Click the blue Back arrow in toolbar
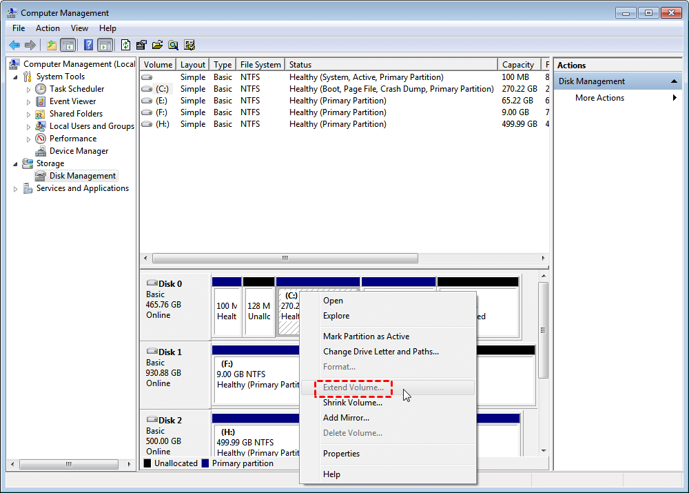Viewport: 689px width, 493px height. click(x=14, y=45)
